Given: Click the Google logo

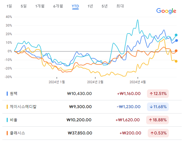Looking at the screenshot, I should pyautogui.click(x=166, y=11).
